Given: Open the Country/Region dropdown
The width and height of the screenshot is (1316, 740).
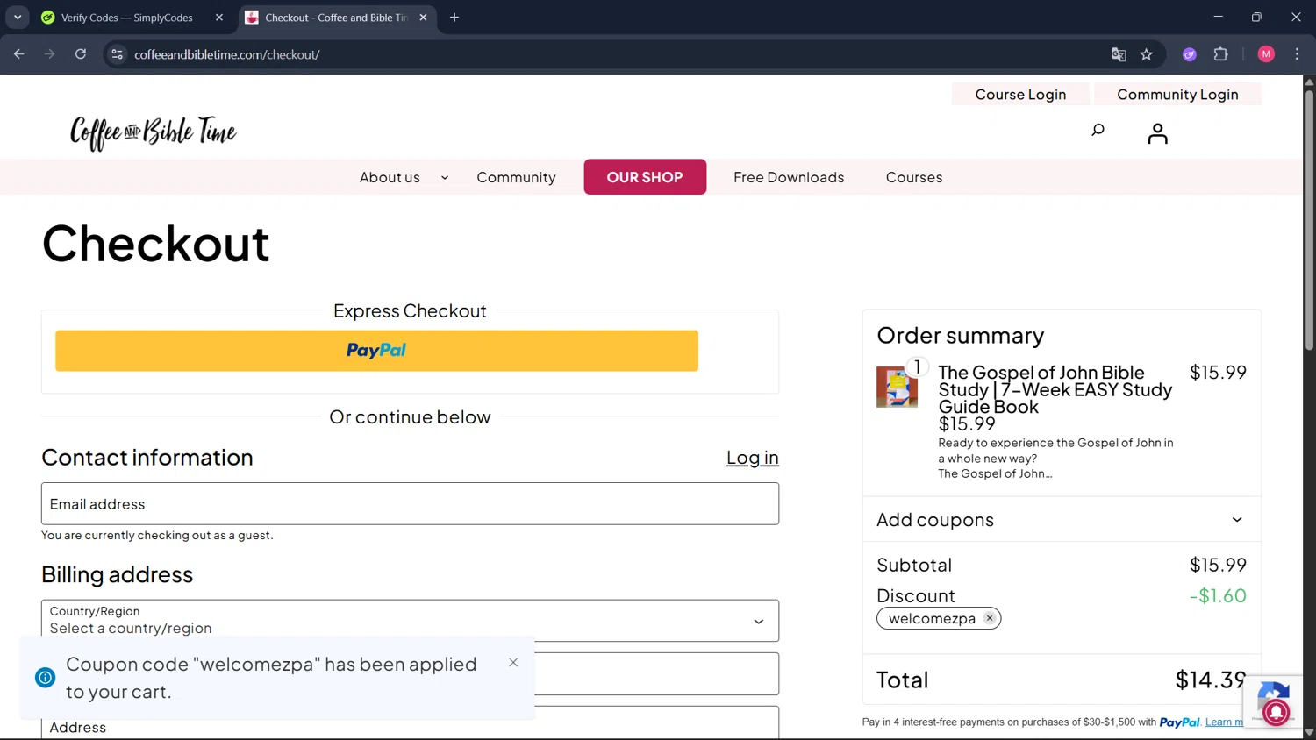Looking at the screenshot, I should (410, 621).
